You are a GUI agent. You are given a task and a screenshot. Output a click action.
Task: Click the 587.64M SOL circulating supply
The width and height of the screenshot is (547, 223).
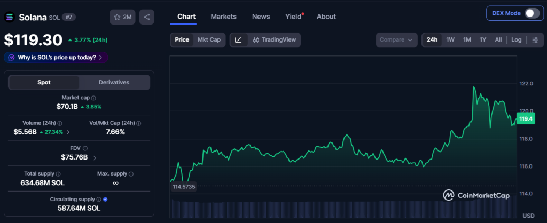[x=79, y=209]
